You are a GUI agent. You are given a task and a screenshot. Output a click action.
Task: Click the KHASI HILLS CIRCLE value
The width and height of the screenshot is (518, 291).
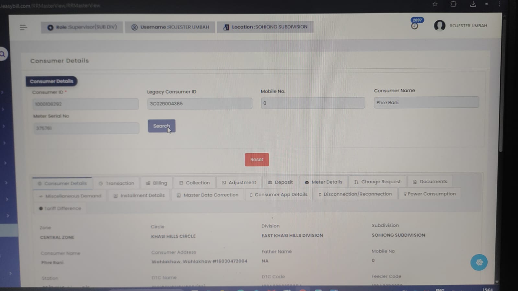point(173,236)
